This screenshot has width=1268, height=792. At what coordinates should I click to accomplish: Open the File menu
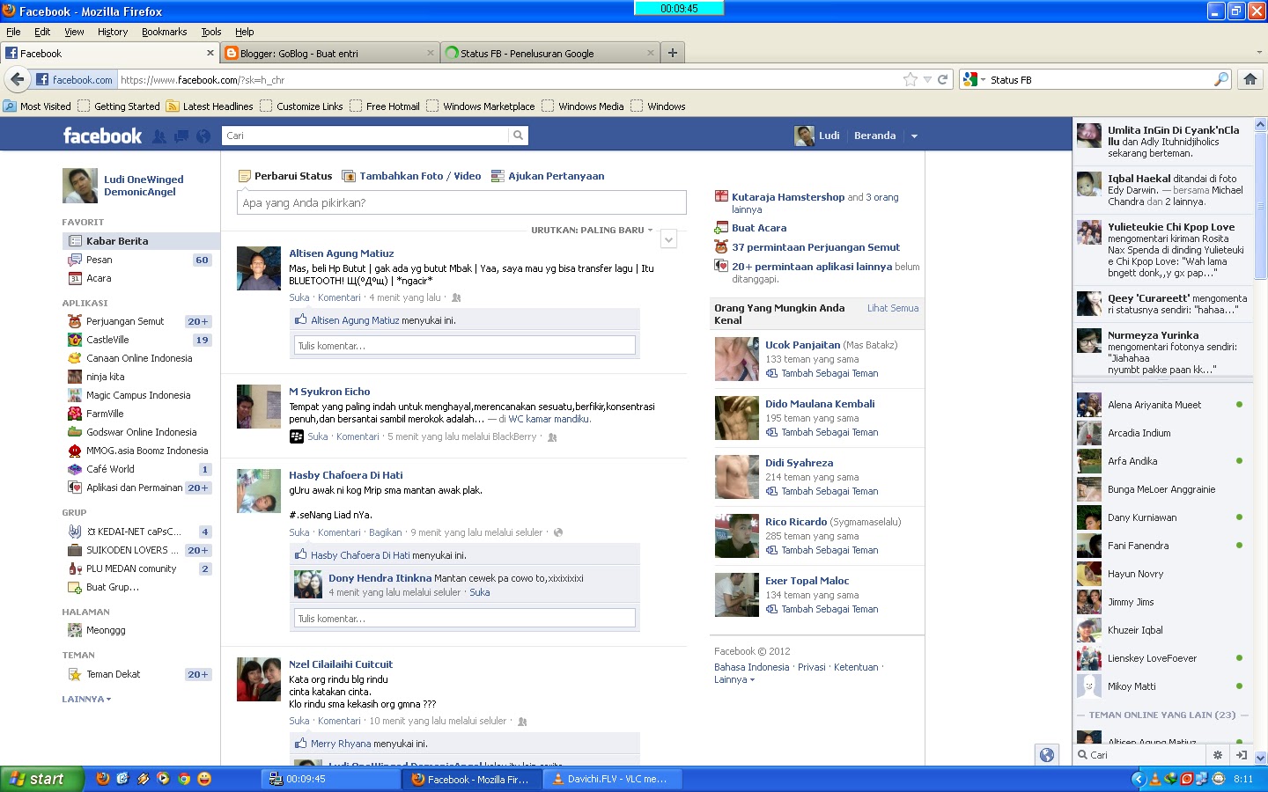(13, 32)
